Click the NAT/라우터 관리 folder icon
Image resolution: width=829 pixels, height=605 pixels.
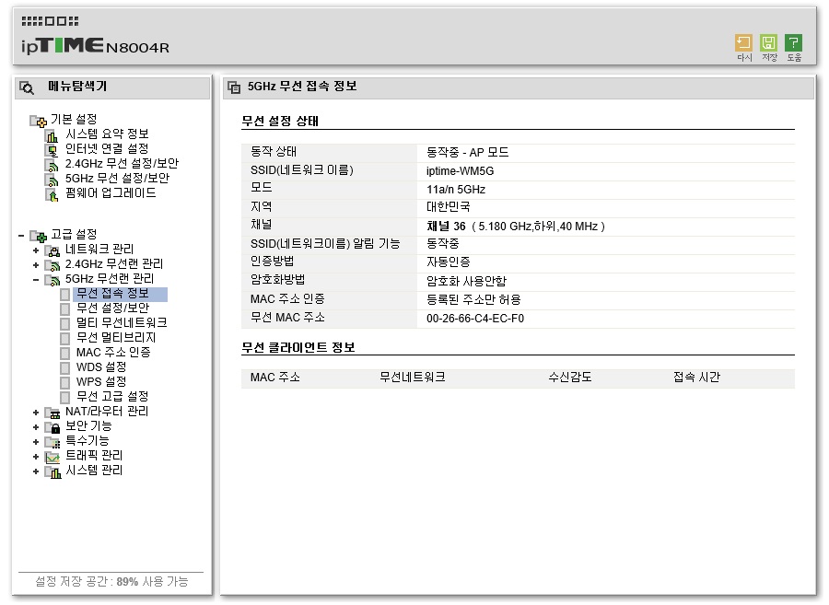(53, 413)
